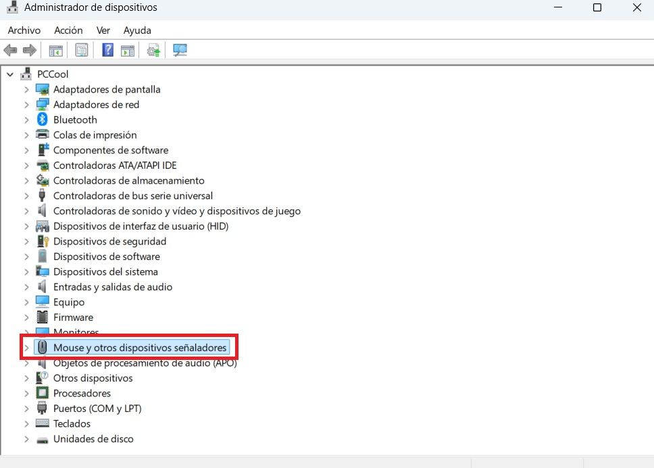This screenshot has height=468, width=654.
Task: Expand Entradas y salidas de audio chevron
Action: pos(26,287)
